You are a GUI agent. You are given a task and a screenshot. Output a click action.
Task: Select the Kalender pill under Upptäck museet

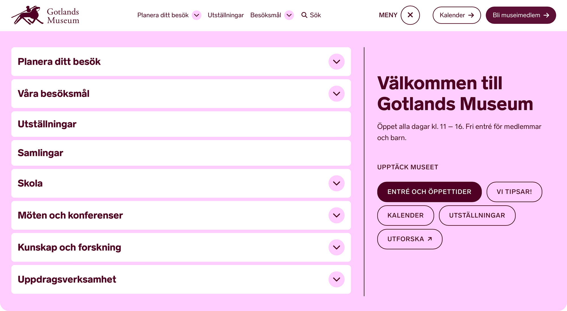[405, 216]
